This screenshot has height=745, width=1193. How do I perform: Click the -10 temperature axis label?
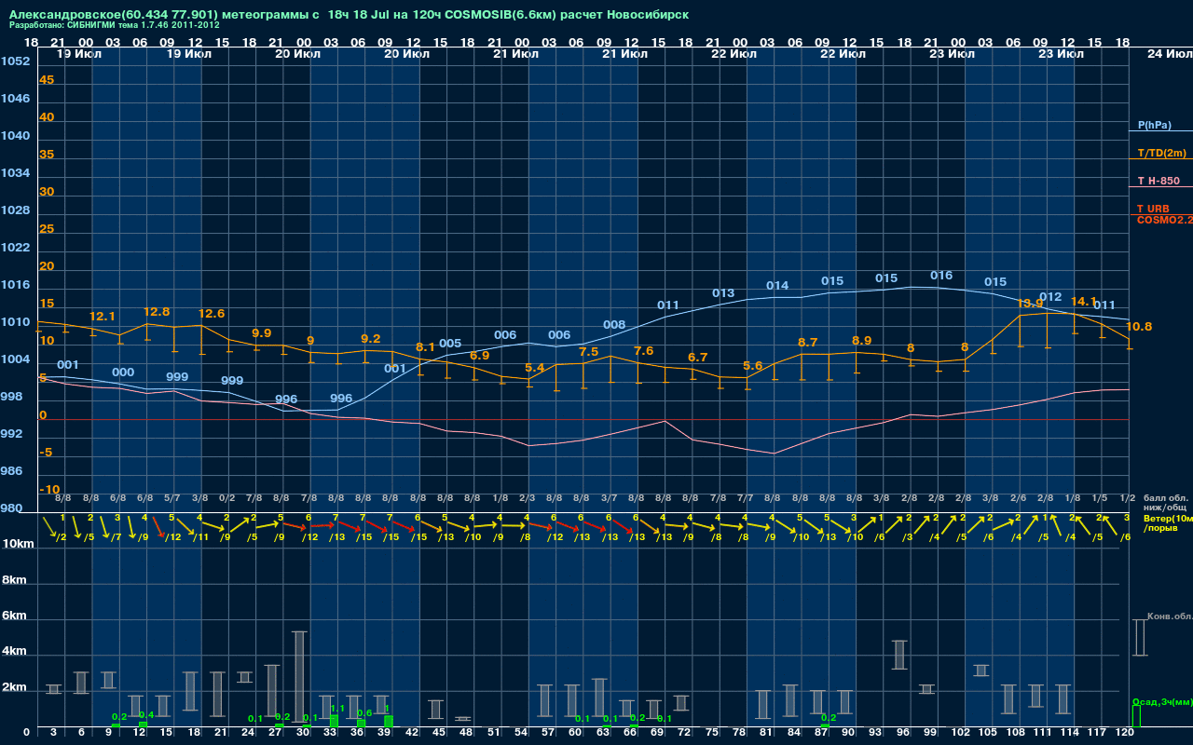[x=49, y=489]
